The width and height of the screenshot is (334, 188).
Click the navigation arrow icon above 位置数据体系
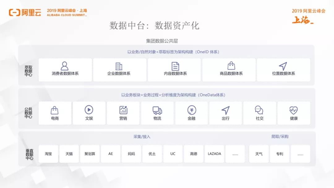[283, 66]
